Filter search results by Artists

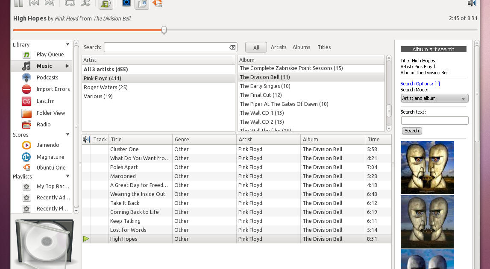coord(278,47)
